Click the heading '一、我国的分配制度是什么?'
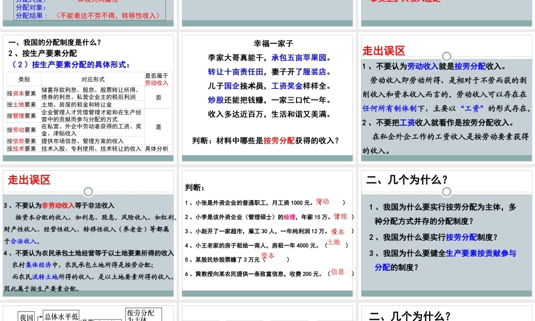Screen dimensions: 535x321 point(55,42)
